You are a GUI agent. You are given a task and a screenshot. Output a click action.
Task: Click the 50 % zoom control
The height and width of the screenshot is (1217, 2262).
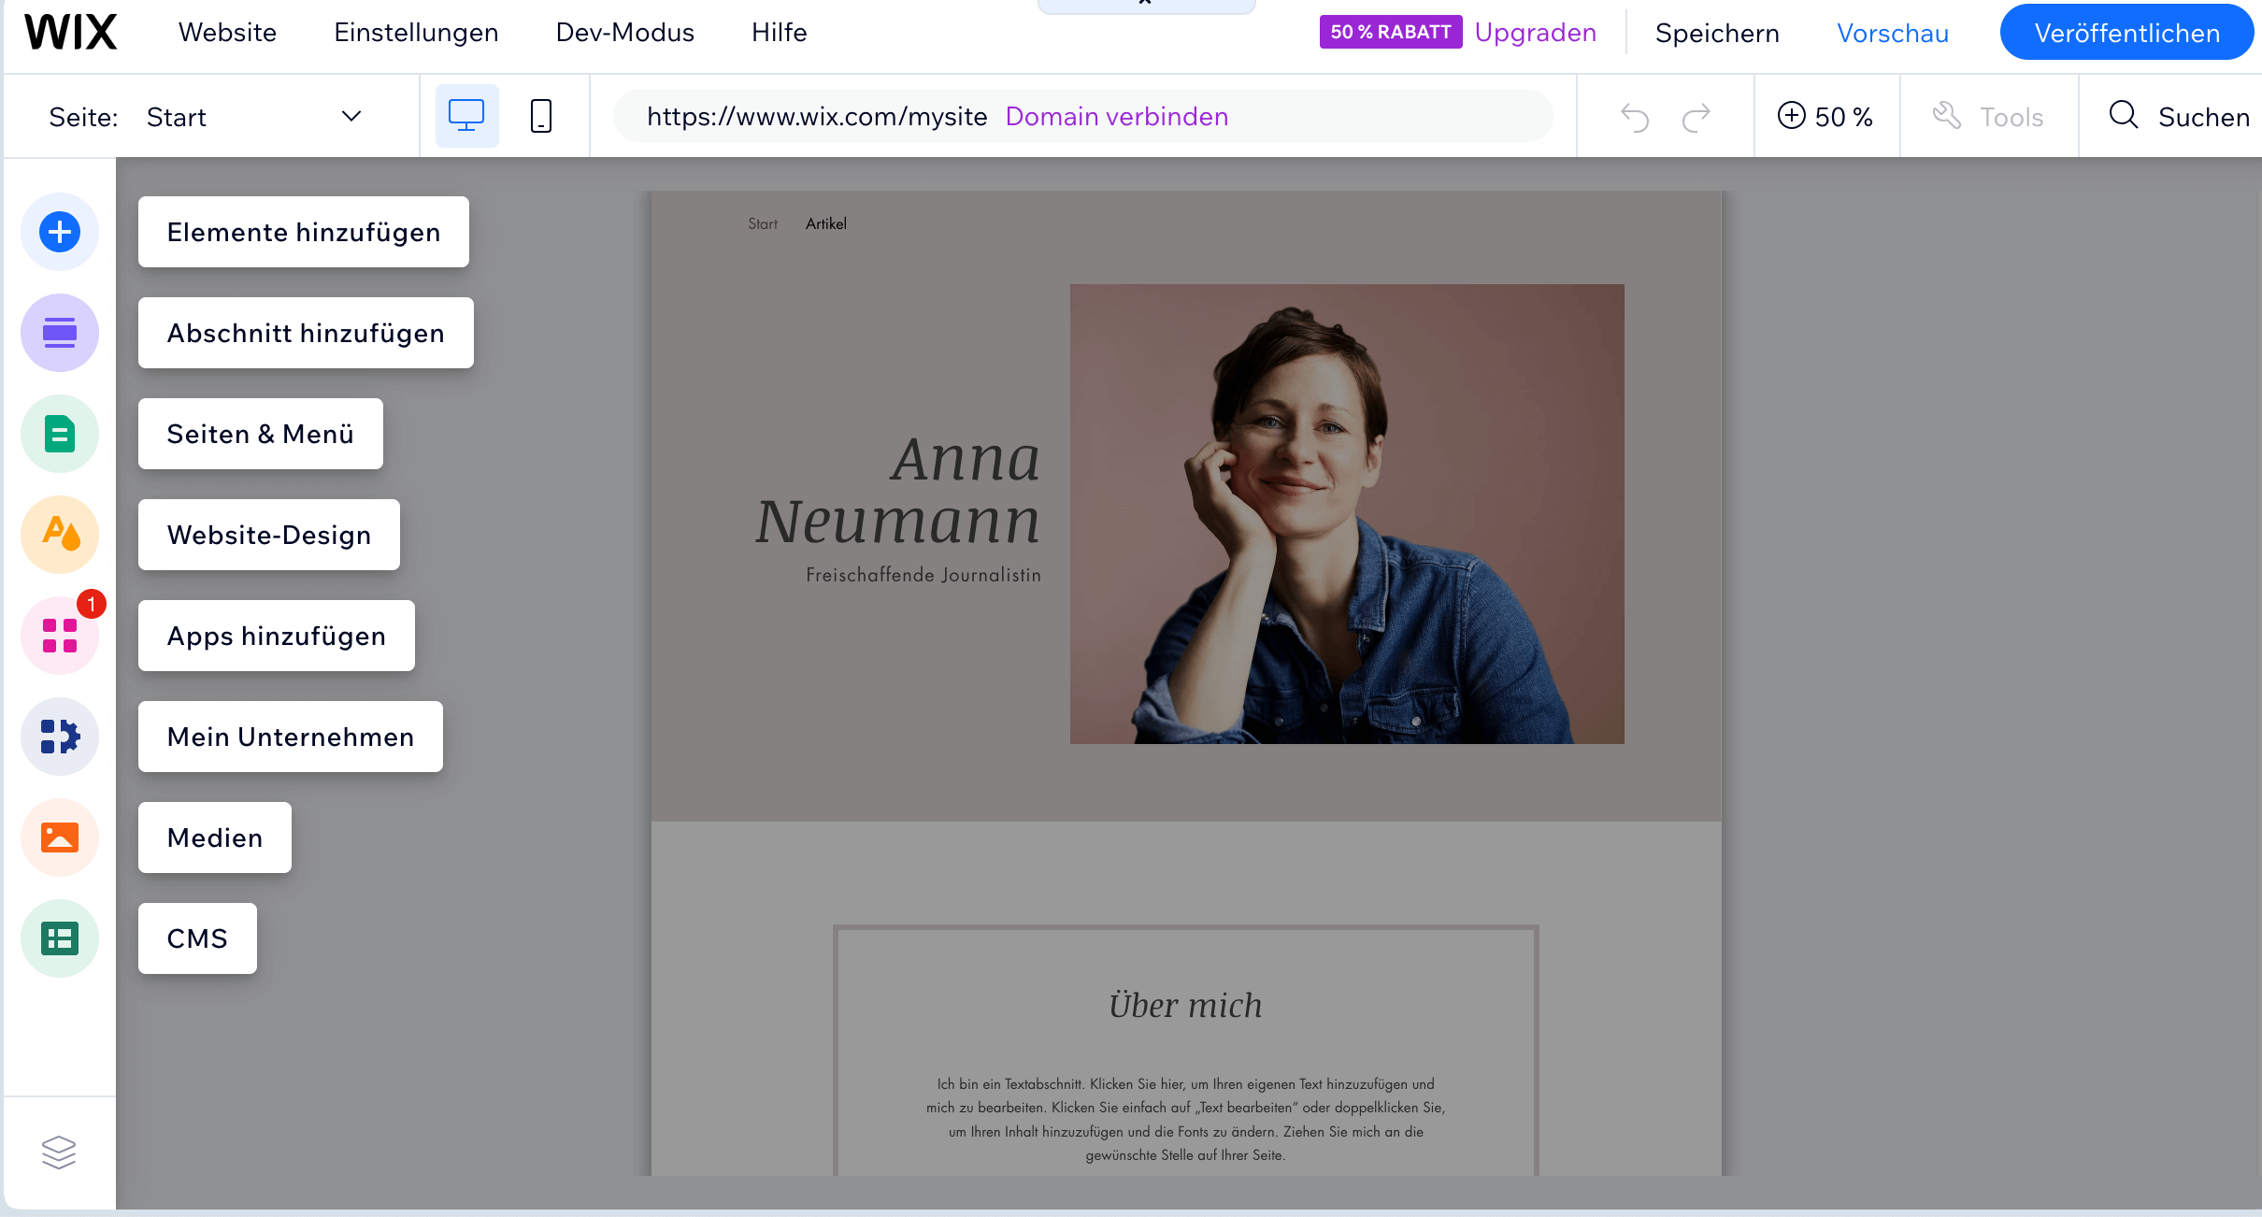tap(1825, 117)
